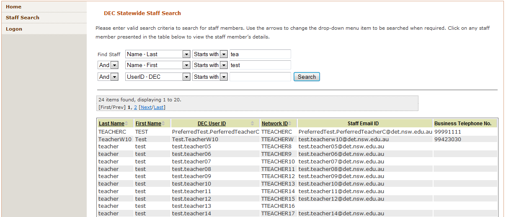Sort by First Name column header
Screen dimensions: 506x217
click(148, 124)
